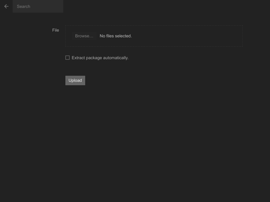The height and width of the screenshot is (202, 270).
Task: Return to previous page via arrow icon
Action: pos(6,6)
